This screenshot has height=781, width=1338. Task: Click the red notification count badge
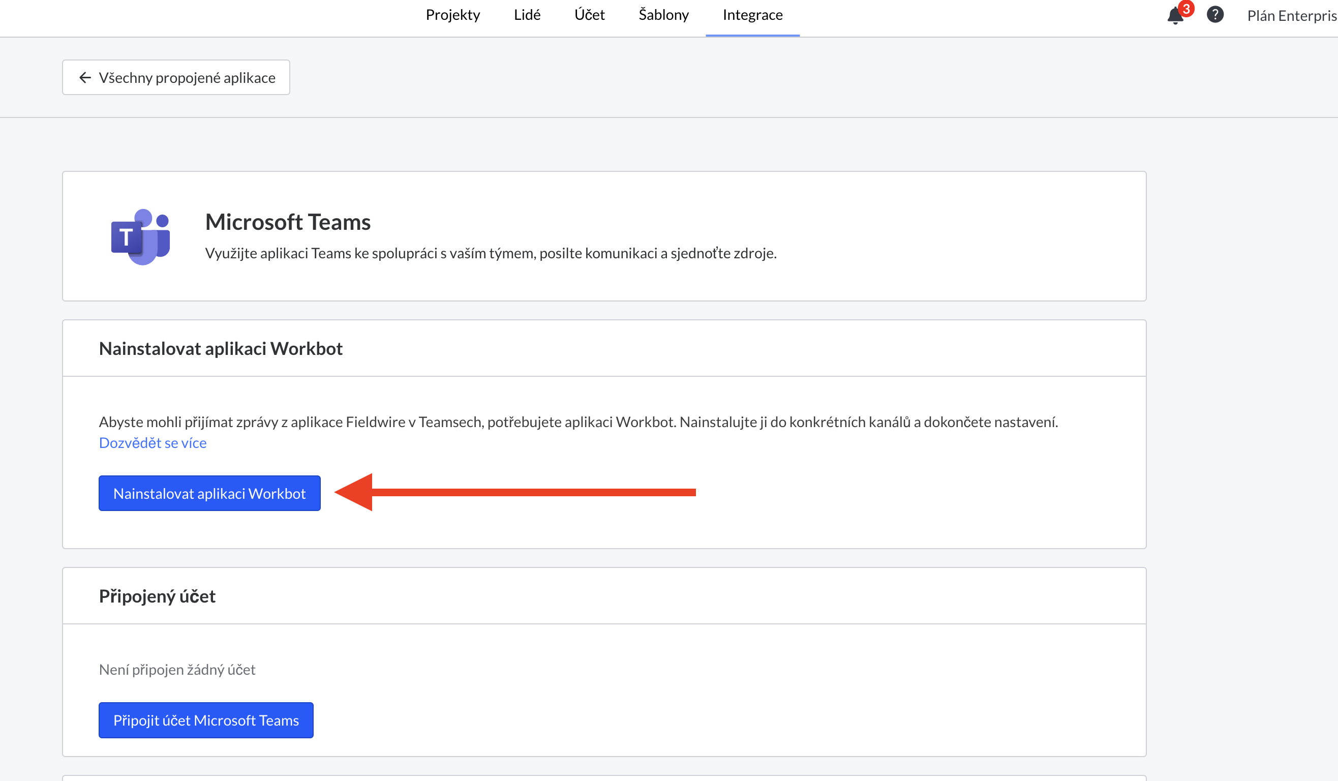(x=1186, y=9)
